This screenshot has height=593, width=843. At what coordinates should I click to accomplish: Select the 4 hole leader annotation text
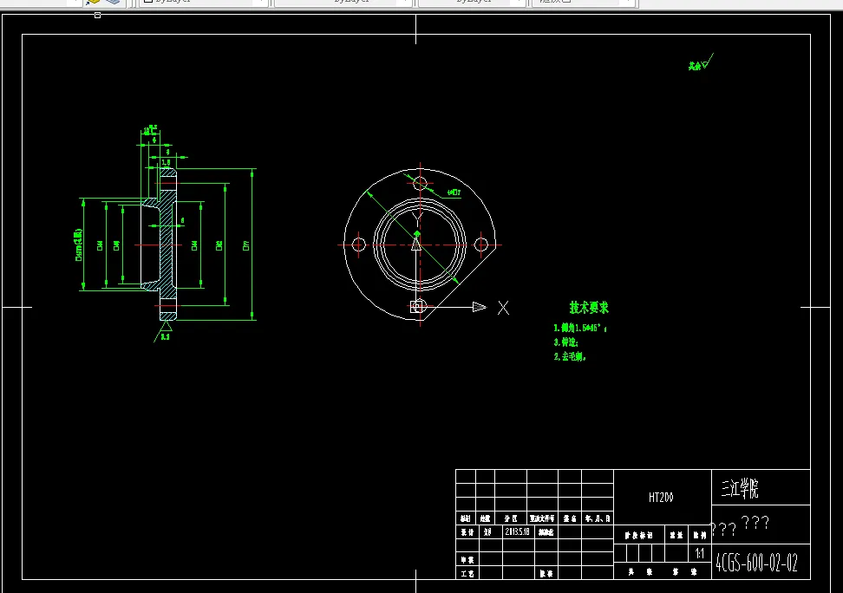pyautogui.click(x=454, y=192)
